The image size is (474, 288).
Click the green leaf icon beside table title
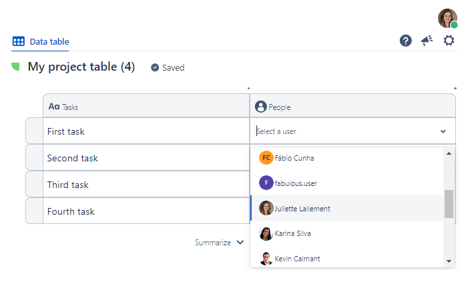coord(15,67)
